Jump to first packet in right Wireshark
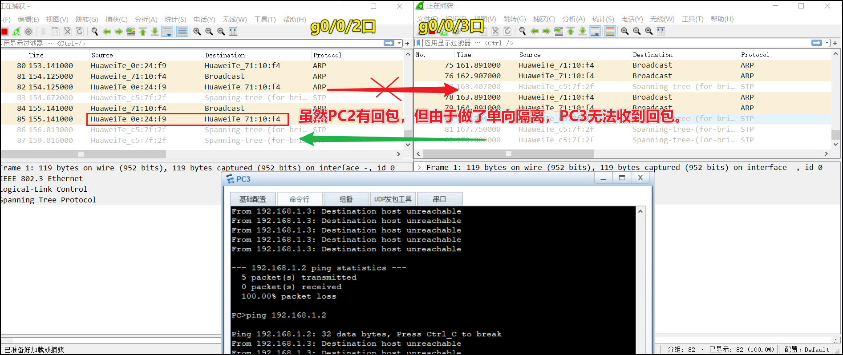 [x=571, y=31]
